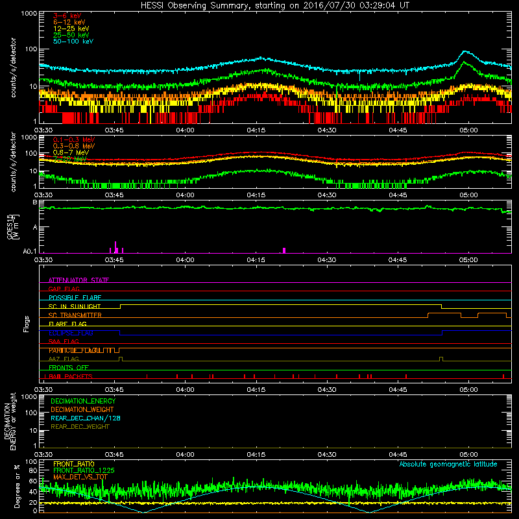
Task: Click the FRONT_RATIO_1225 legend label
Action: coord(84,470)
